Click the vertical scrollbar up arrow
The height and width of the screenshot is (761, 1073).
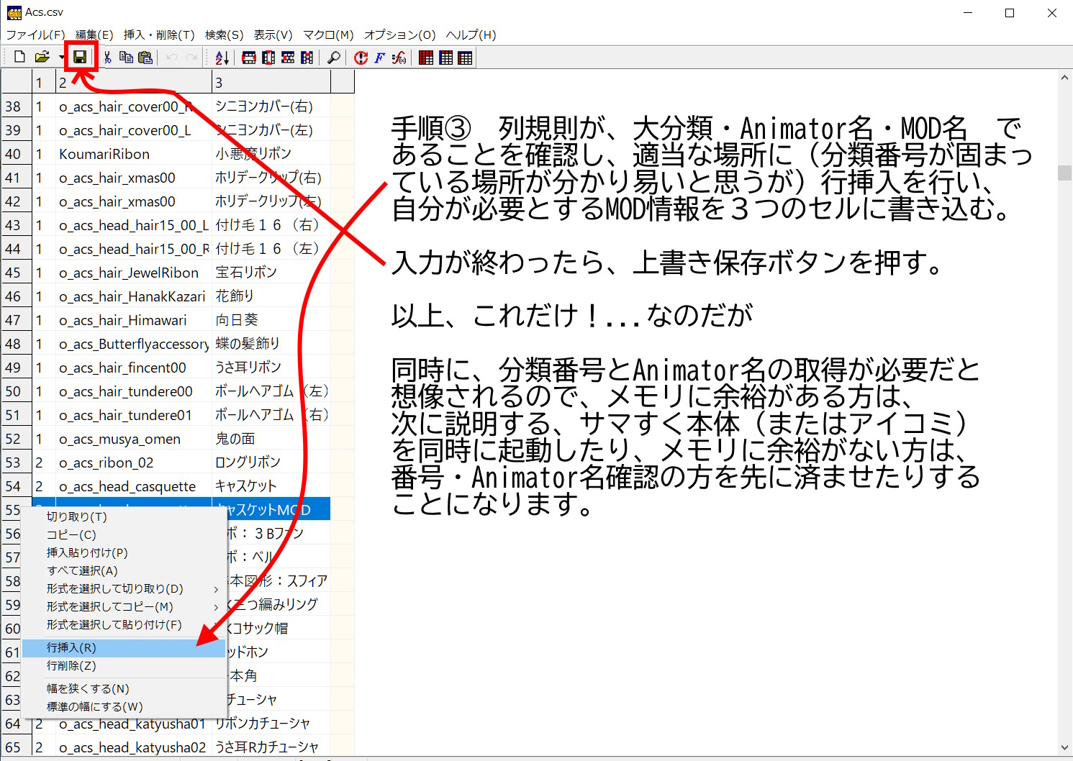[1064, 77]
